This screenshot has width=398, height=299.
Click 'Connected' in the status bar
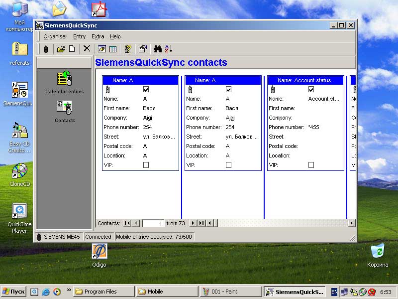point(98,237)
